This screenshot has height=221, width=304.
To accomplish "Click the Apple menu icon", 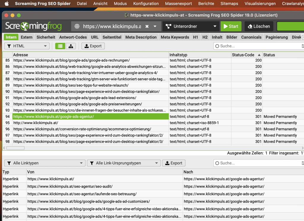I will pos(7,4).
